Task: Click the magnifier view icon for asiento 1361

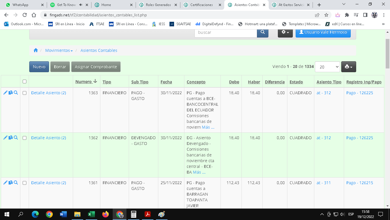Action: (x=16, y=183)
